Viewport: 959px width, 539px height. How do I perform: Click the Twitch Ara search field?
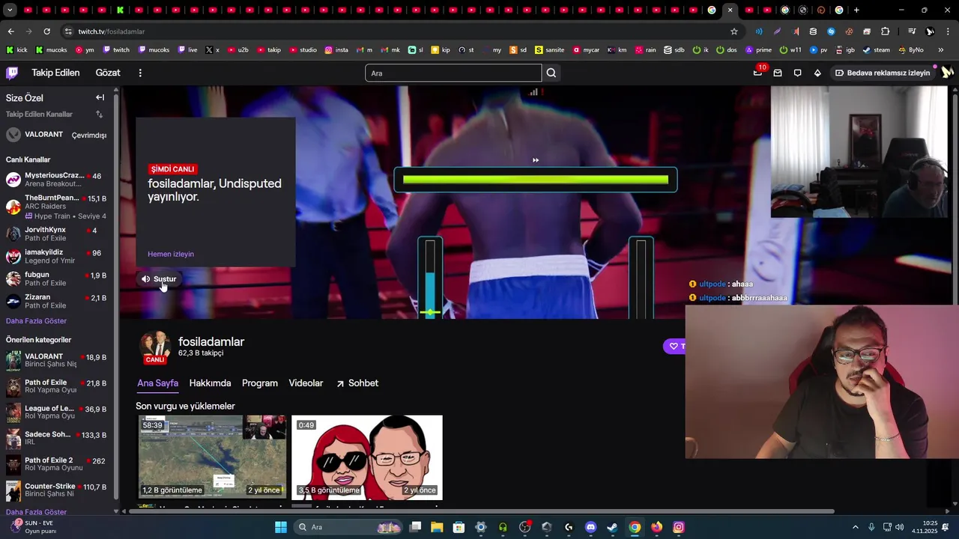453,73
